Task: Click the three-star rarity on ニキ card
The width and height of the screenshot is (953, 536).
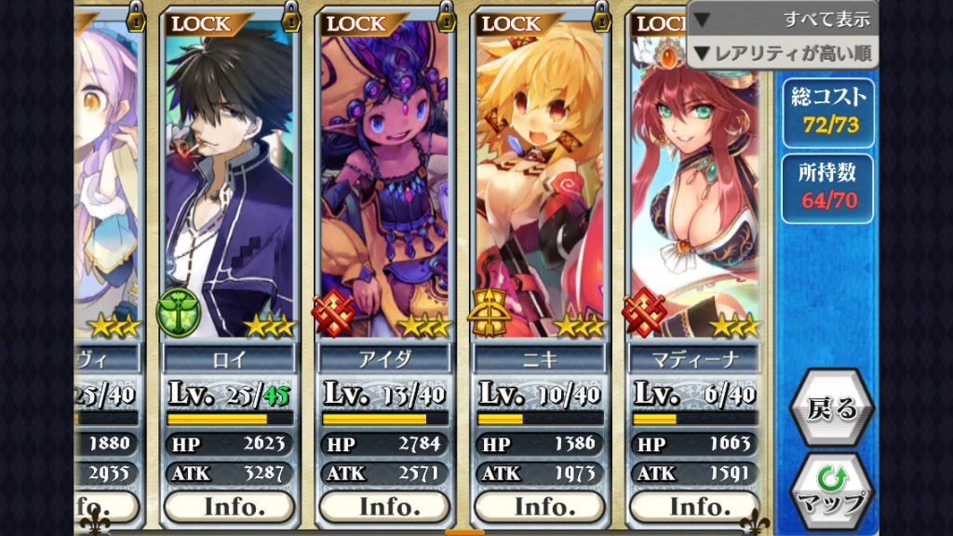Action: [581, 327]
